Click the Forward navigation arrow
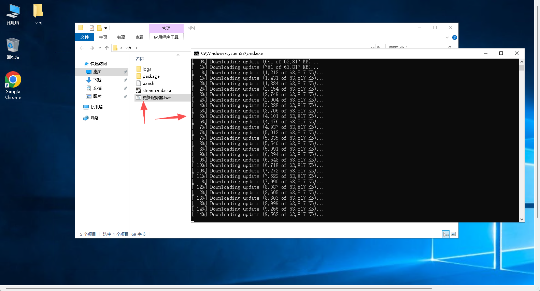Viewport: 540px width, 291px height. pyautogui.click(x=91, y=48)
